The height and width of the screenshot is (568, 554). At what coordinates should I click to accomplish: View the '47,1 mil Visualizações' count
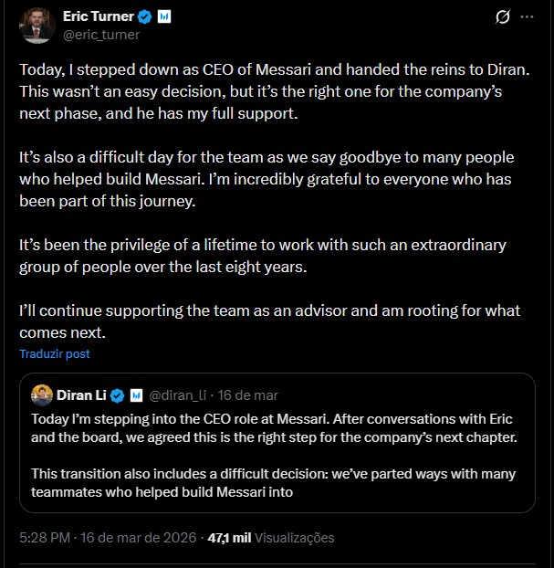click(x=271, y=538)
